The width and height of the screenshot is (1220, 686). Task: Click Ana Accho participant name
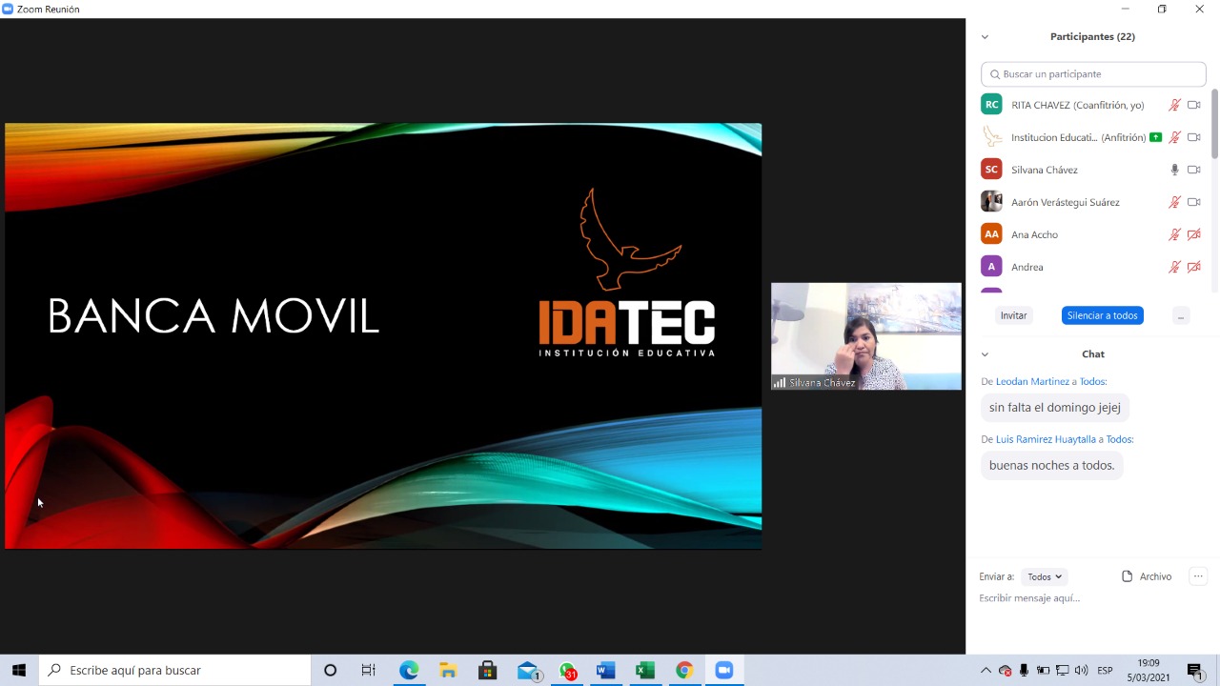[x=1034, y=234]
